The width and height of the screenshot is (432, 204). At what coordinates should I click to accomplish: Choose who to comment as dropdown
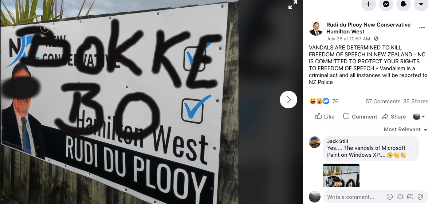[419, 117]
